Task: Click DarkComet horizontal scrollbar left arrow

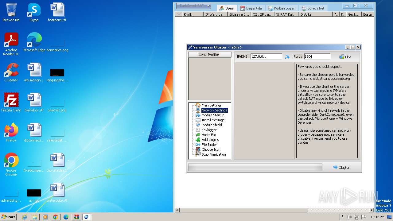Action: pyautogui.click(x=177, y=210)
